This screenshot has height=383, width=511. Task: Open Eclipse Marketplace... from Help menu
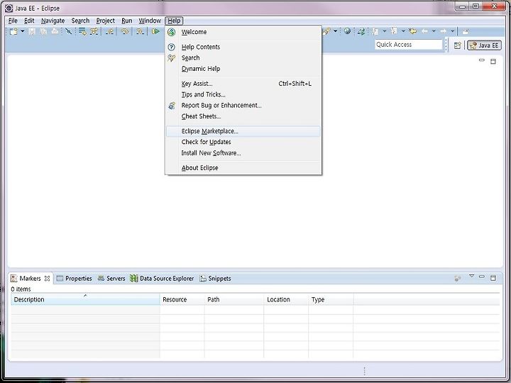point(243,131)
